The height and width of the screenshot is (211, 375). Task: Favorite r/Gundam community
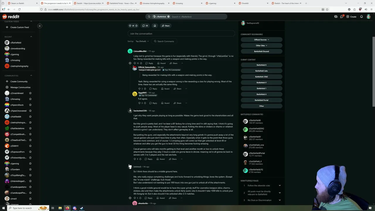pos(30,169)
